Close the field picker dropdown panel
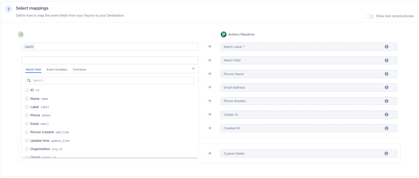Image resolution: width=419 pixels, height=178 pixels. 193,69
